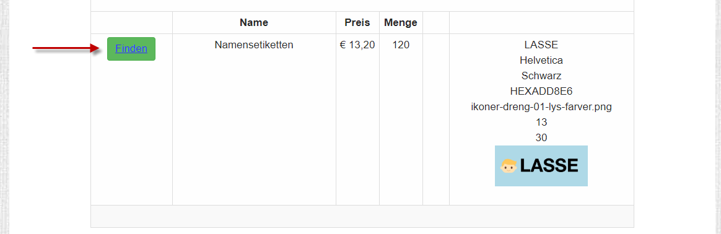Image resolution: width=721 pixels, height=234 pixels.
Task: Click the Name column header
Action: point(254,22)
